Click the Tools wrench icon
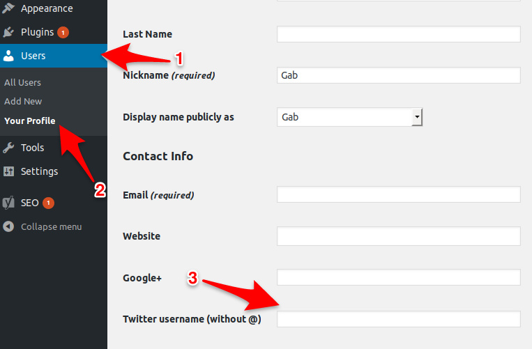 [8, 148]
